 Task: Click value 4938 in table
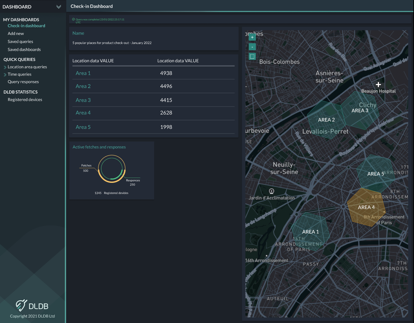(x=166, y=73)
